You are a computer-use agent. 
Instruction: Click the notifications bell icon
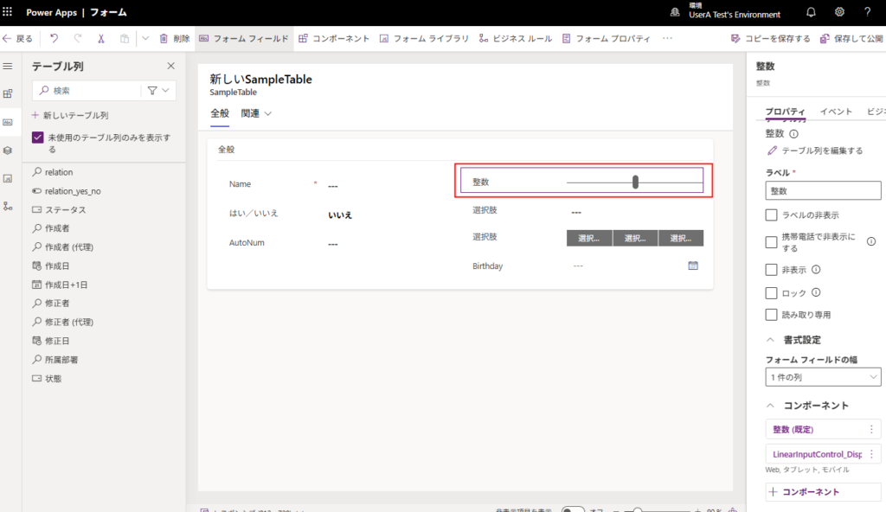811,12
